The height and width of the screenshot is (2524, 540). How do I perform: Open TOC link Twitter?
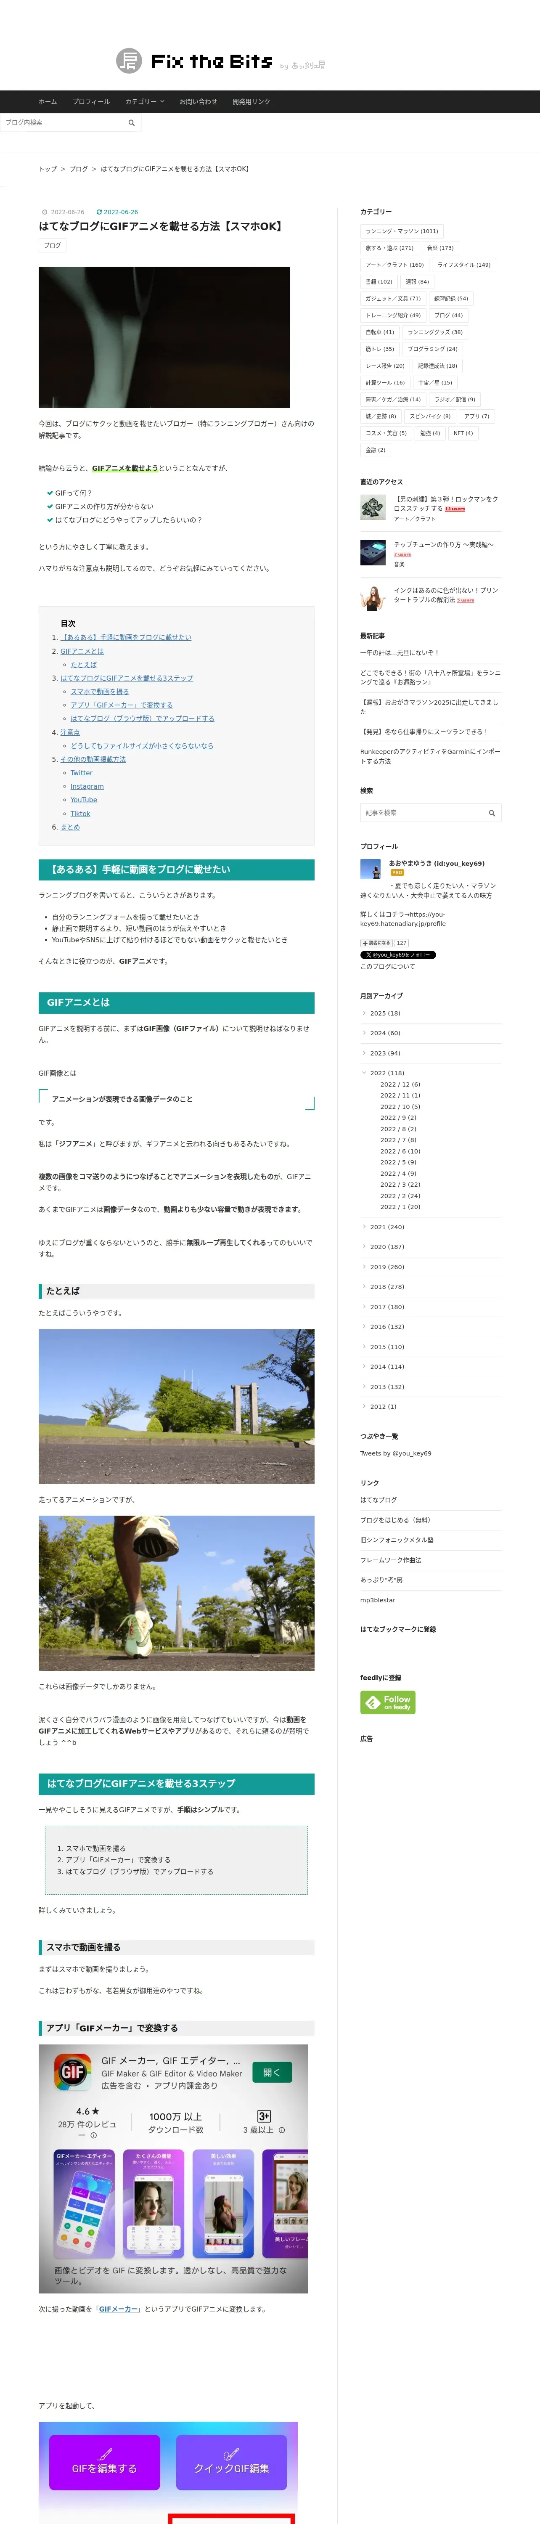81,773
